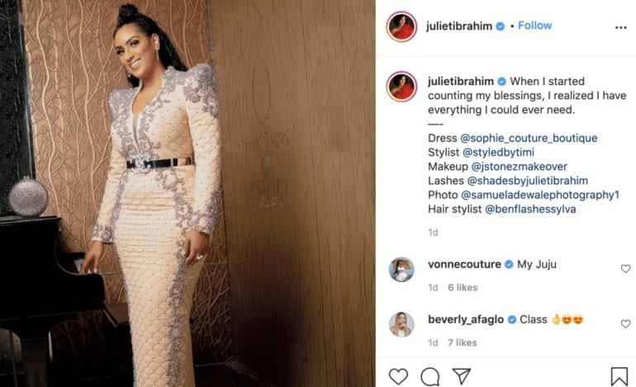Open vonnecouture's profile avatar
The image size is (636, 387).
(401, 270)
